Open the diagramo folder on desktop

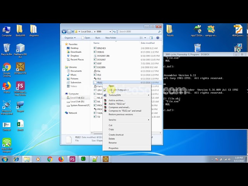pyautogui.click(x=34, y=31)
